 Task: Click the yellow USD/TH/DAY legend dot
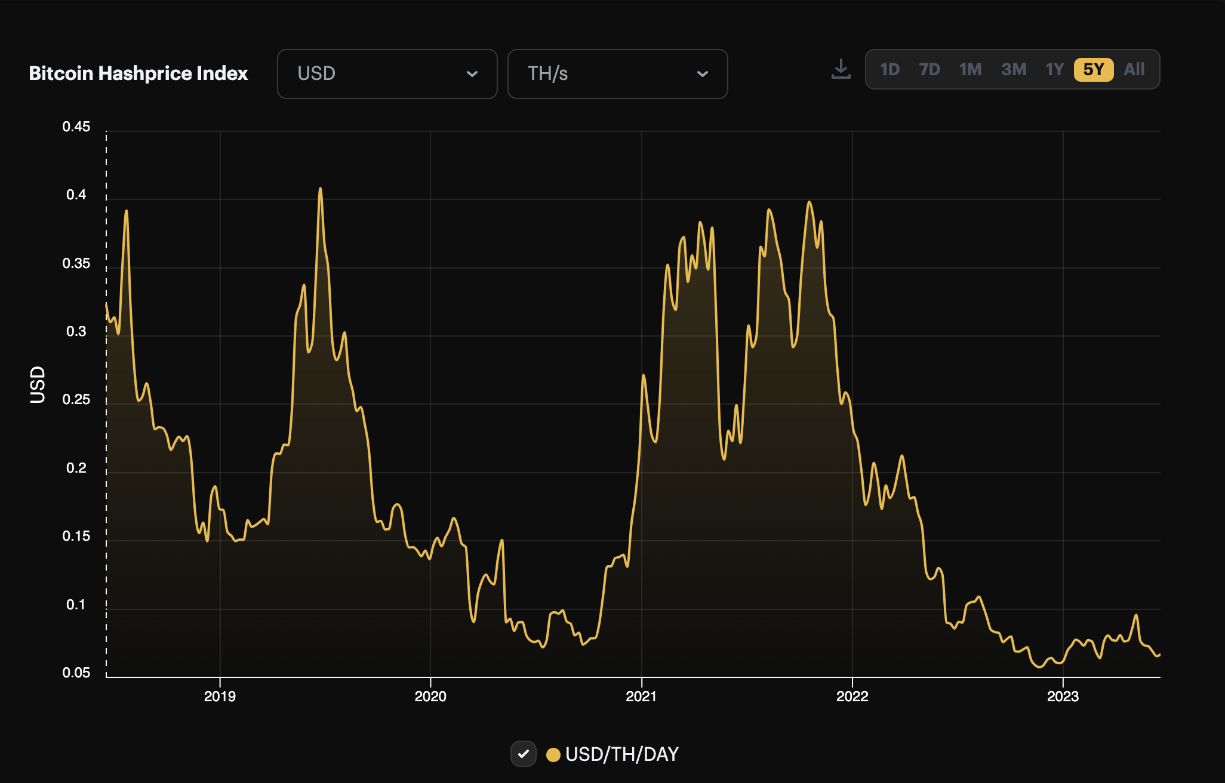553,754
